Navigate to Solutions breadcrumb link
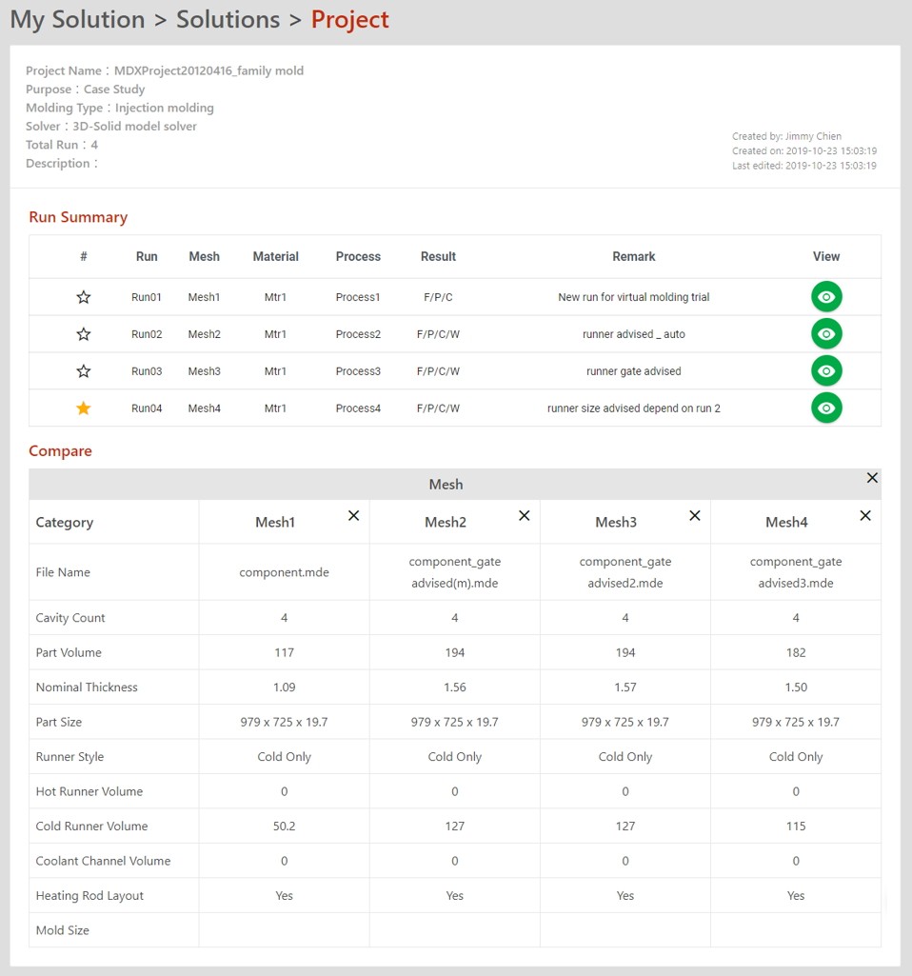 [228, 19]
